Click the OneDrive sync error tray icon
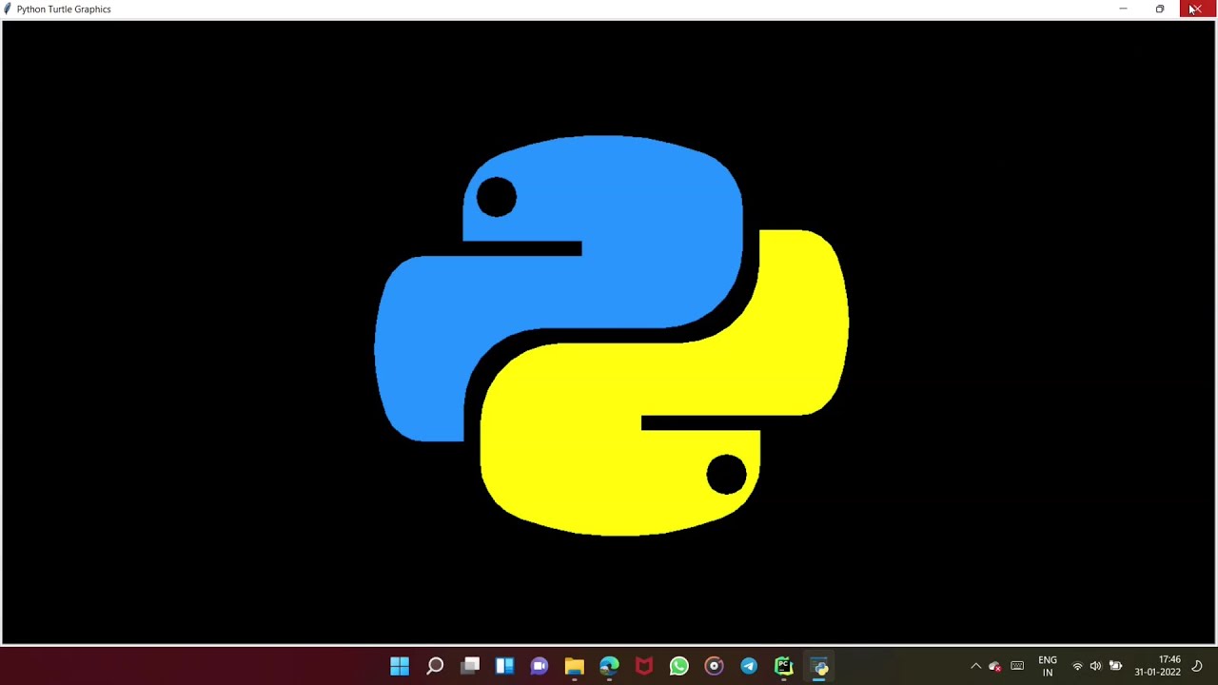Image resolution: width=1218 pixels, height=685 pixels. click(995, 666)
